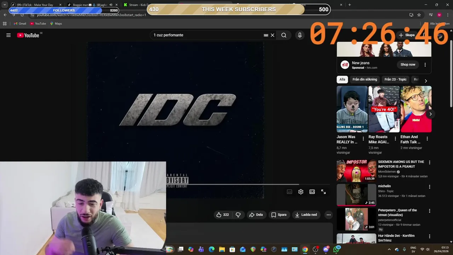Go back in Chrome history
The image size is (453, 255).
[5, 15]
